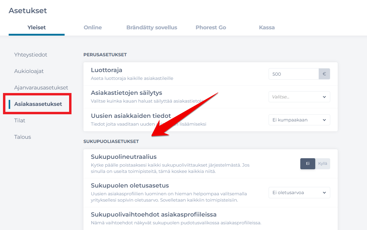Switch to the Online tab
Image resolution: width=367 pixels, height=230 pixels.
coord(92,27)
